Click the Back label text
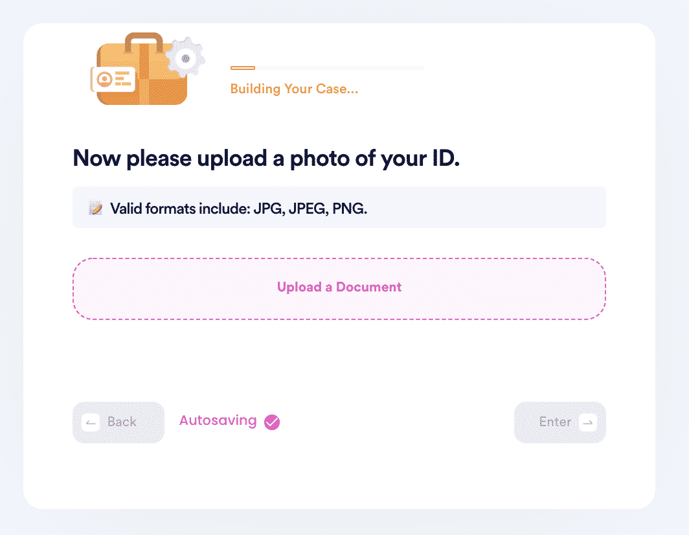This screenshot has width=689, height=535. [x=122, y=422]
